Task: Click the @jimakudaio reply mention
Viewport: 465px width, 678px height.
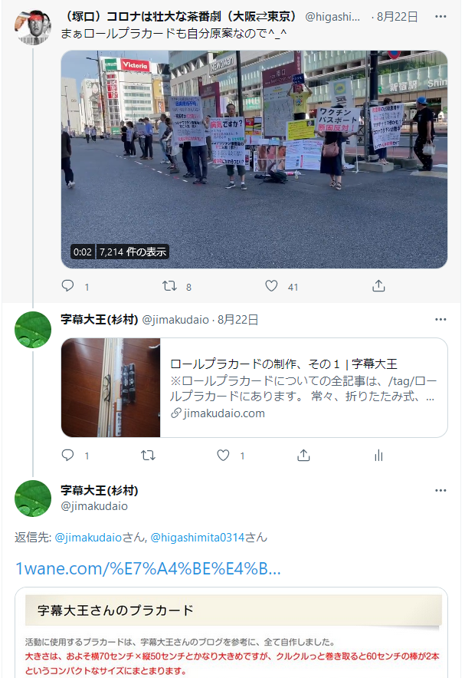Action: (88, 538)
